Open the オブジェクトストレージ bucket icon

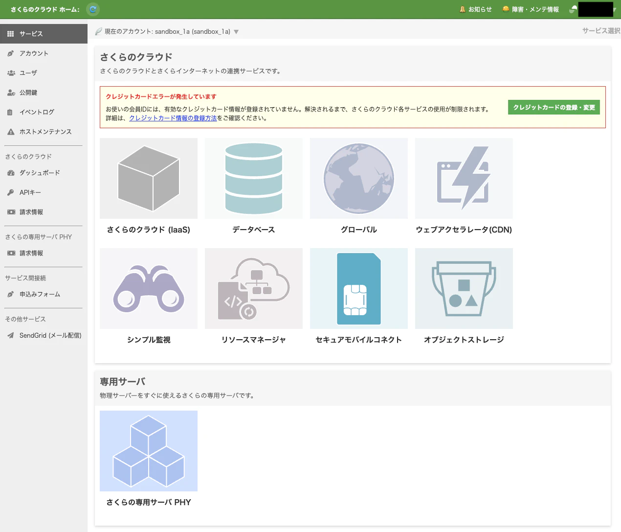click(x=464, y=288)
